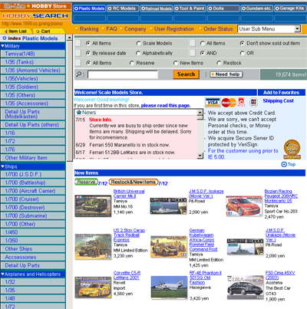Open British Universal Carrier product image
The width and height of the screenshot is (307, 309).
[93, 205]
